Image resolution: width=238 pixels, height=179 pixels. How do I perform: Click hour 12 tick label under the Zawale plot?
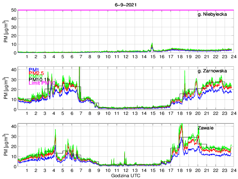[125, 170]
